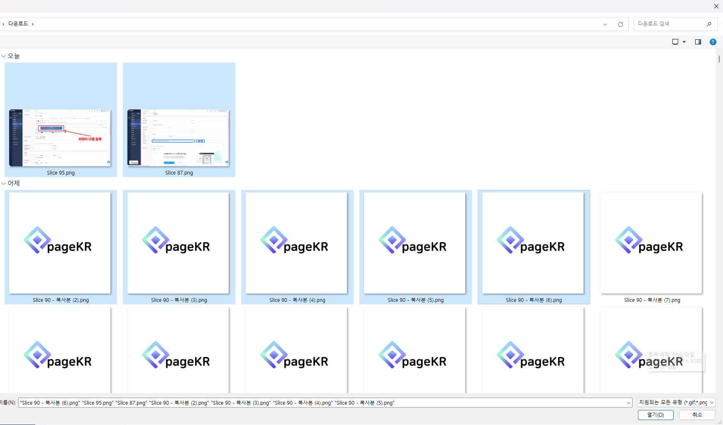
Task: Collapse the 오늘 group
Action: (x=4, y=56)
